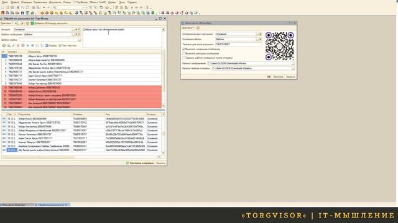Click the Подбор icon button
Image resolution: width=398 pixels, height=223 pixels.
(51, 45)
